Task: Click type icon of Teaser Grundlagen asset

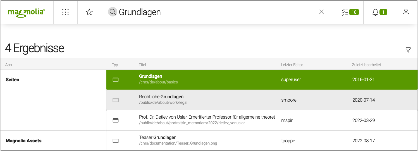Action: click(116, 141)
